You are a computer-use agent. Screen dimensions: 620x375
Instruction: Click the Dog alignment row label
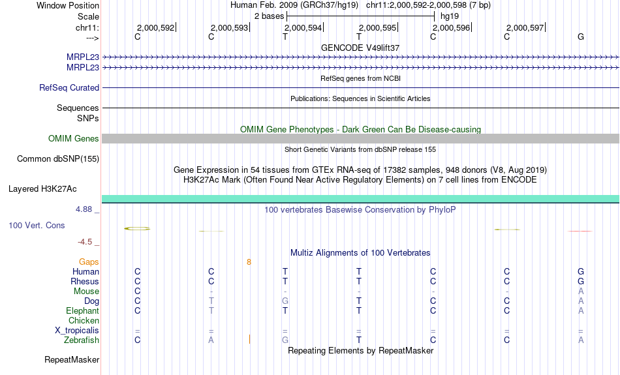point(91,301)
